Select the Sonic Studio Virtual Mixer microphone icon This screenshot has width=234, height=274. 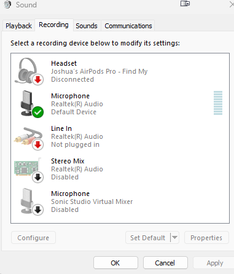coord(32,202)
